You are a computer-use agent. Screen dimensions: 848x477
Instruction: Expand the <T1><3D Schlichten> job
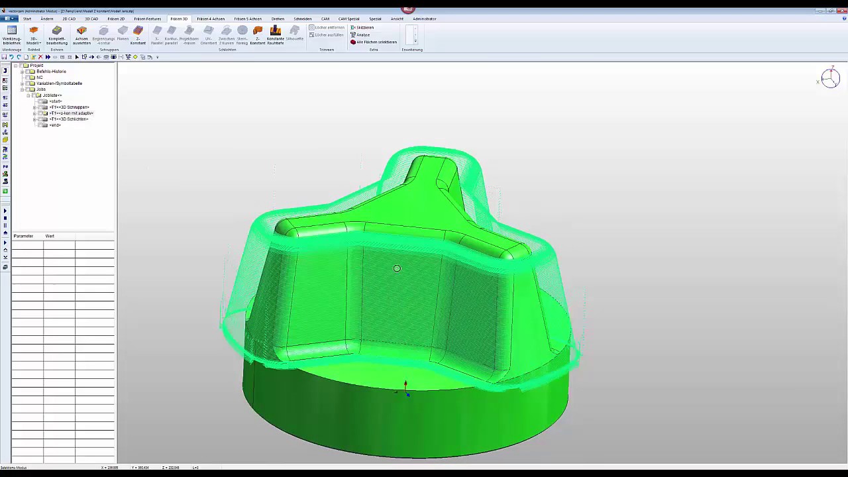[34, 119]
